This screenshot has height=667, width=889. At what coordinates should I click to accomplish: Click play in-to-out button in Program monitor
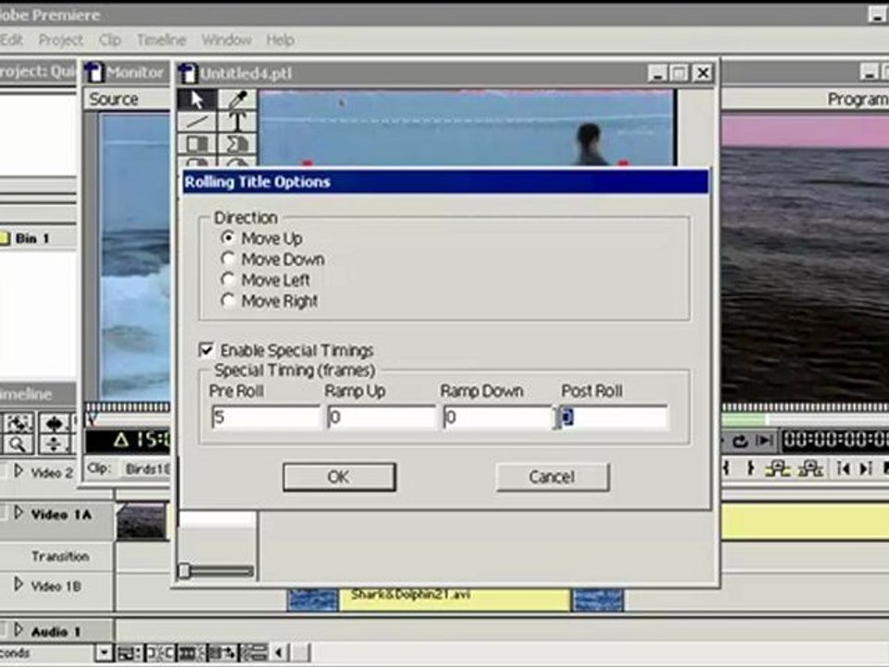(x=764, y=441)
